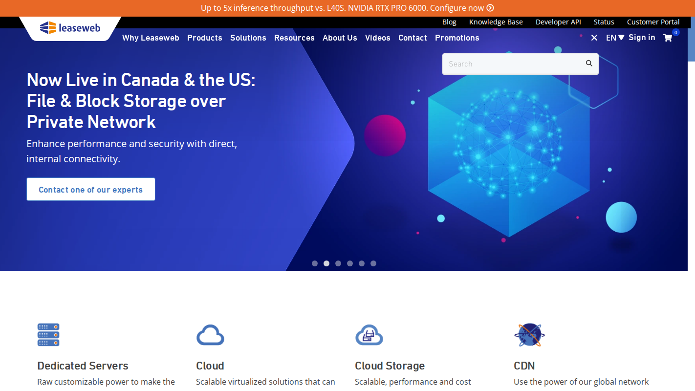Open the Solutions menu
The height and width of the screenshot is (391, 695).
pyautogui.click(x=248, y=38)
